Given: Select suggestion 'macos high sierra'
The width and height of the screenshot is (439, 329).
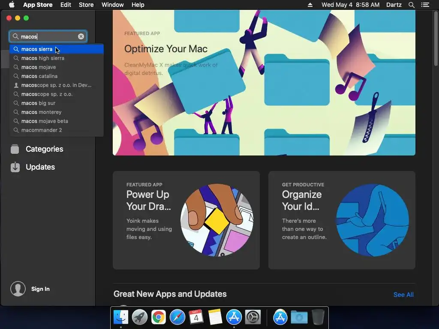Looking at the screenshot, I should 57,58.
